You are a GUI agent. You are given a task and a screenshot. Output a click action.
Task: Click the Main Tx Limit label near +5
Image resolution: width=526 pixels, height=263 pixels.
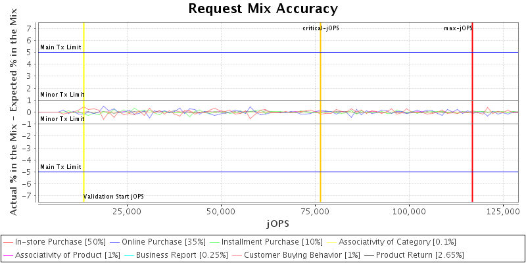point(60,47)
